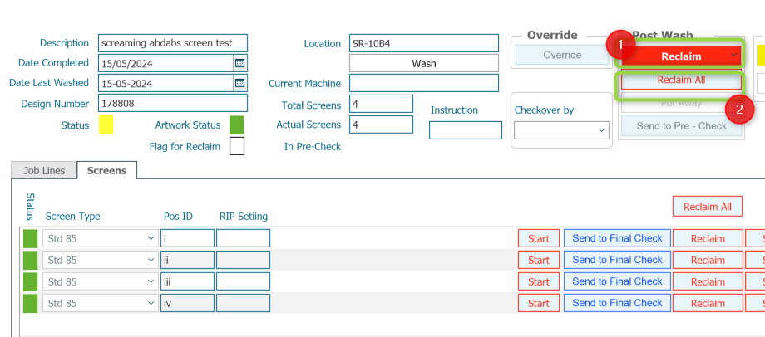Click the Pos ID field containing ii
This screenshot has width=765, height=337.
pyautogui.click(x=187, y=260)
